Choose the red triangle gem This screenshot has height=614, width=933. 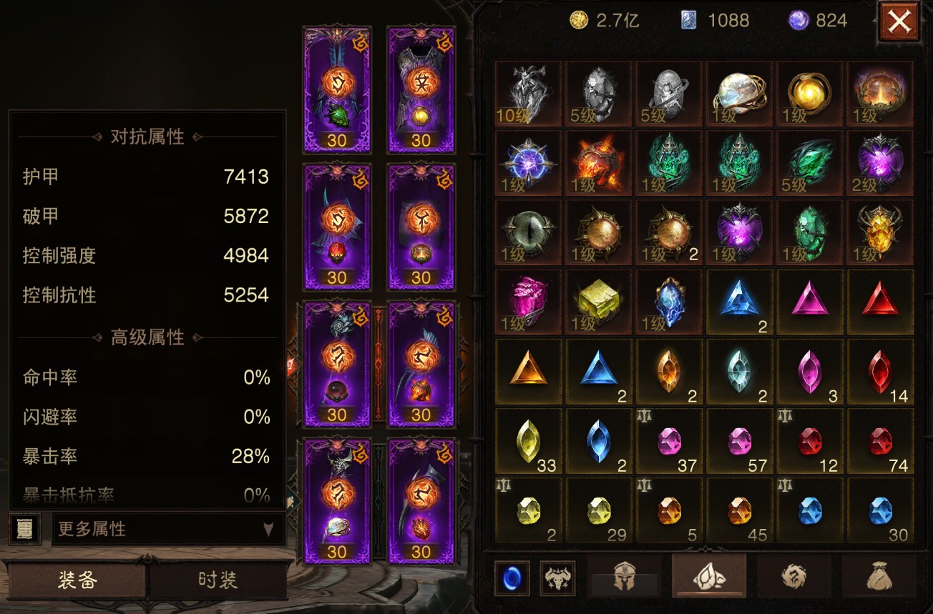(881, 302)
